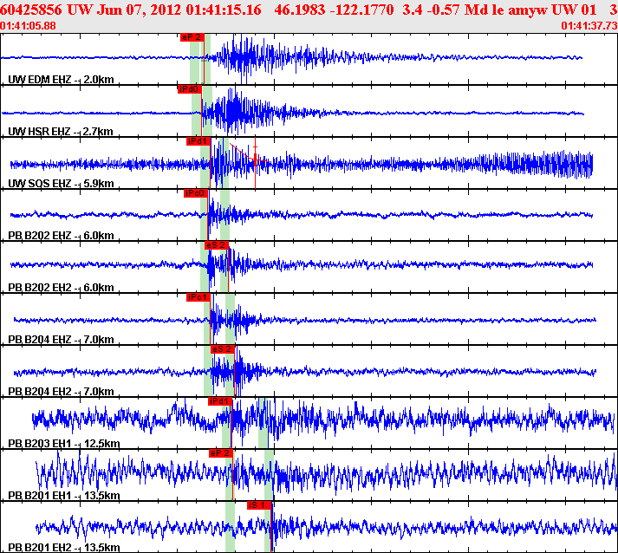Click the depth value 3.4 in the header

click(x=413, y=10)
